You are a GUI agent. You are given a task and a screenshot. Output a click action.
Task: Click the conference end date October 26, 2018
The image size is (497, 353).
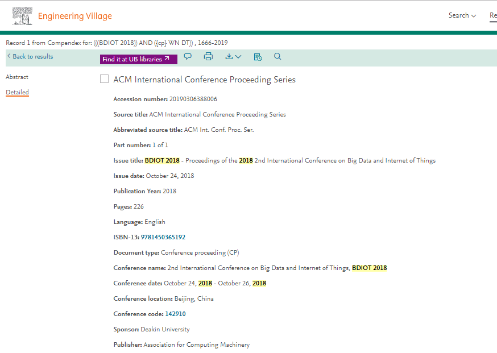pos(242,283)
